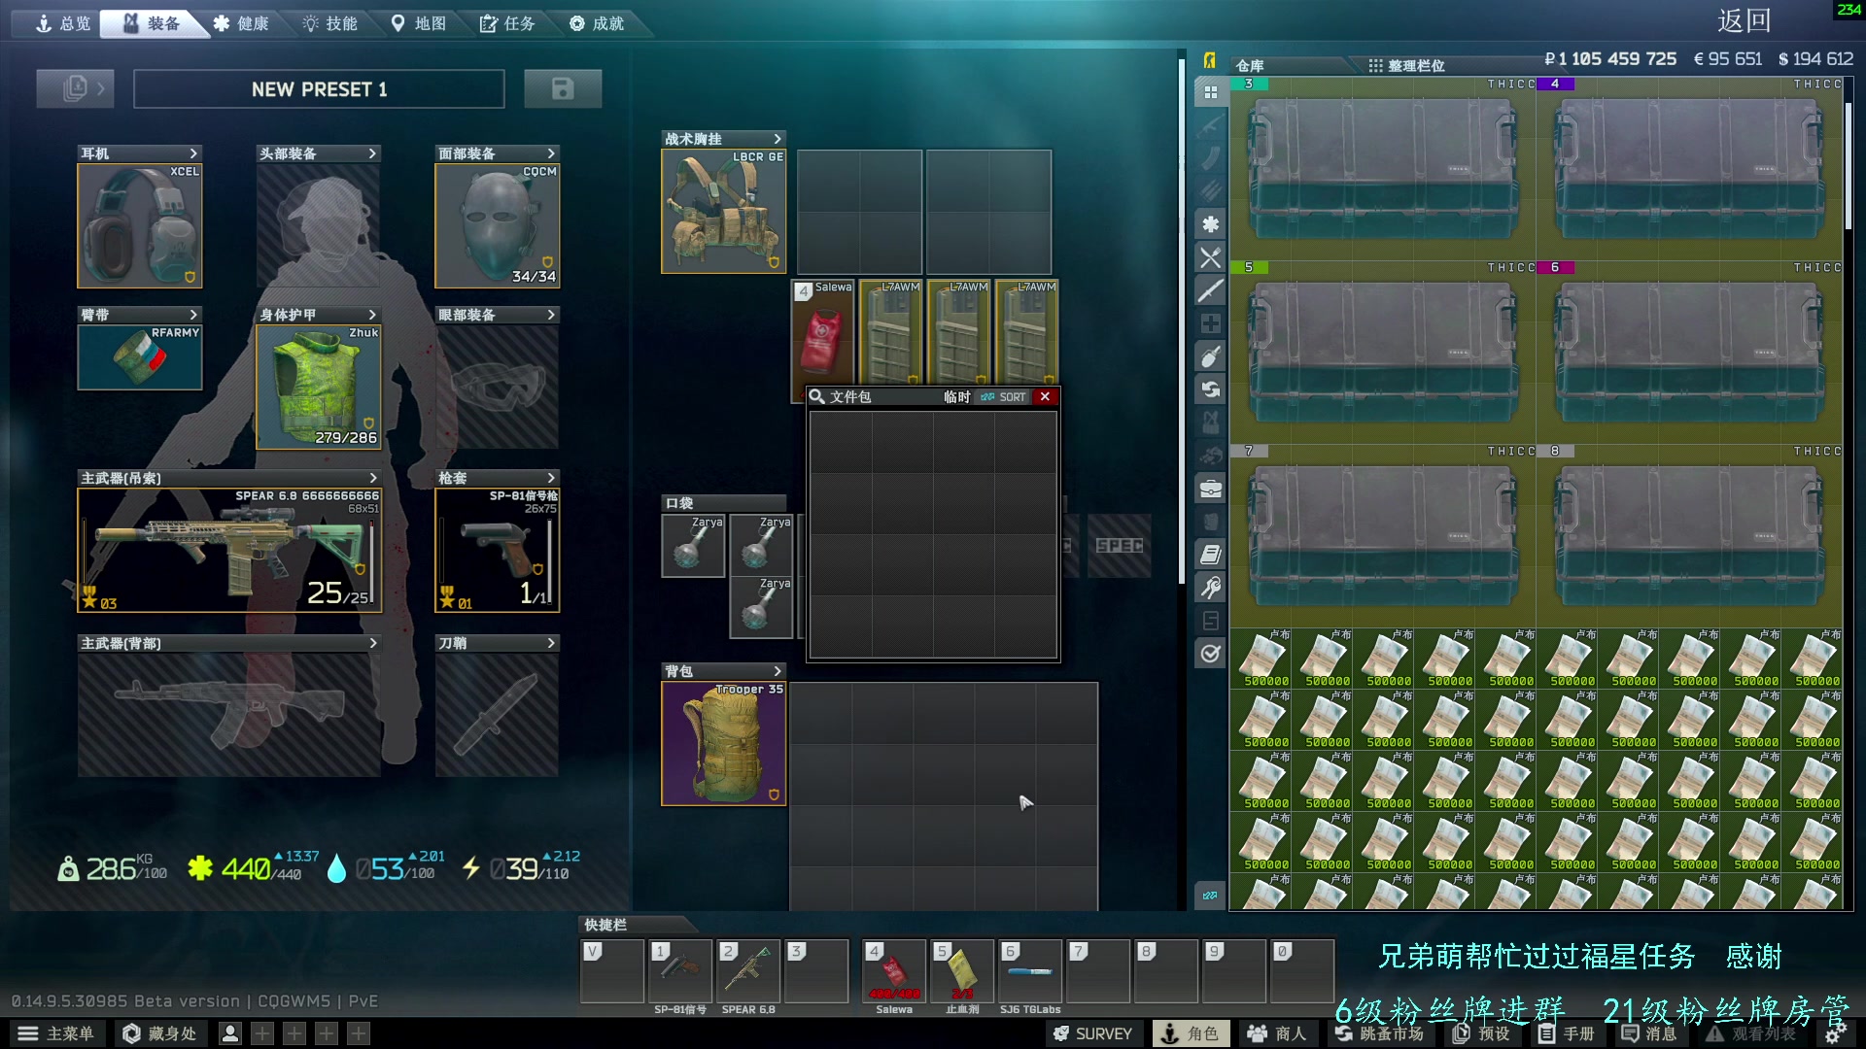This screenshot has height=1049, width=1866.
Task: Select the RFARMY armband item
Action: tap(140, 357)
